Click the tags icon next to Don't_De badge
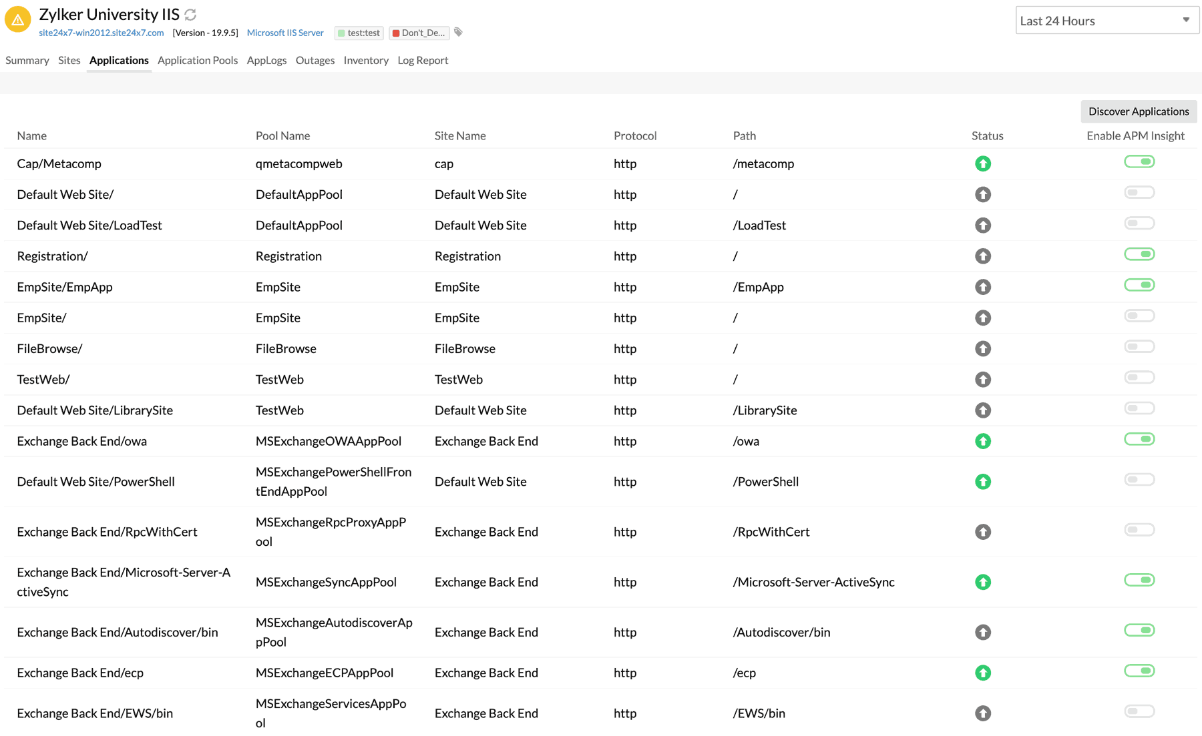Viewport: 1202px width, 736px height. pyautogui.click(x=458, y=32)
